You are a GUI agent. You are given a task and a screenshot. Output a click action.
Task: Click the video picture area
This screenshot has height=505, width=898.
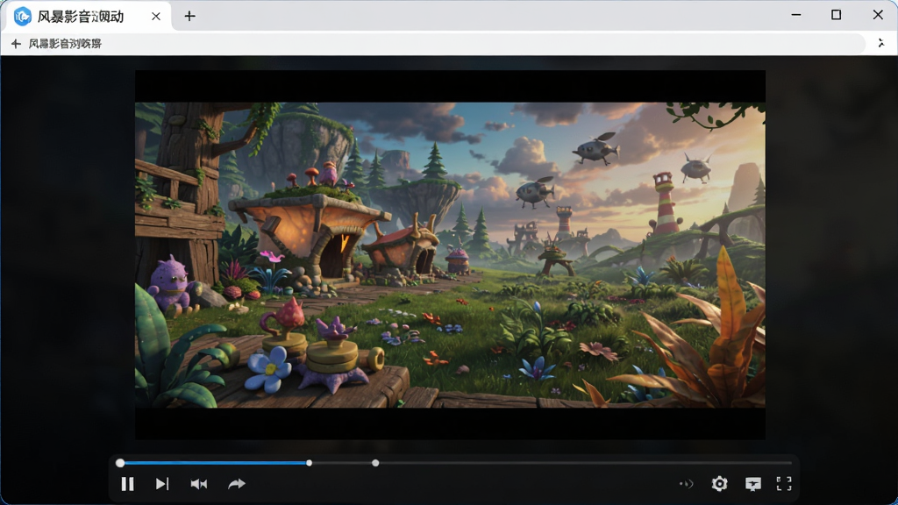pos(450,255)
